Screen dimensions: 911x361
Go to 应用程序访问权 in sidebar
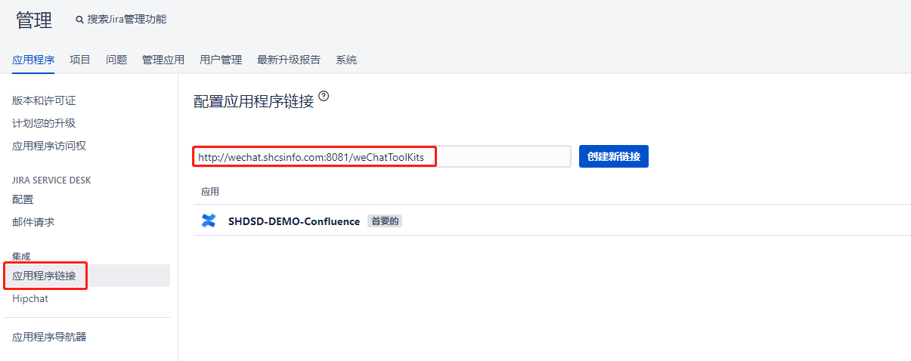coord(49,146)
